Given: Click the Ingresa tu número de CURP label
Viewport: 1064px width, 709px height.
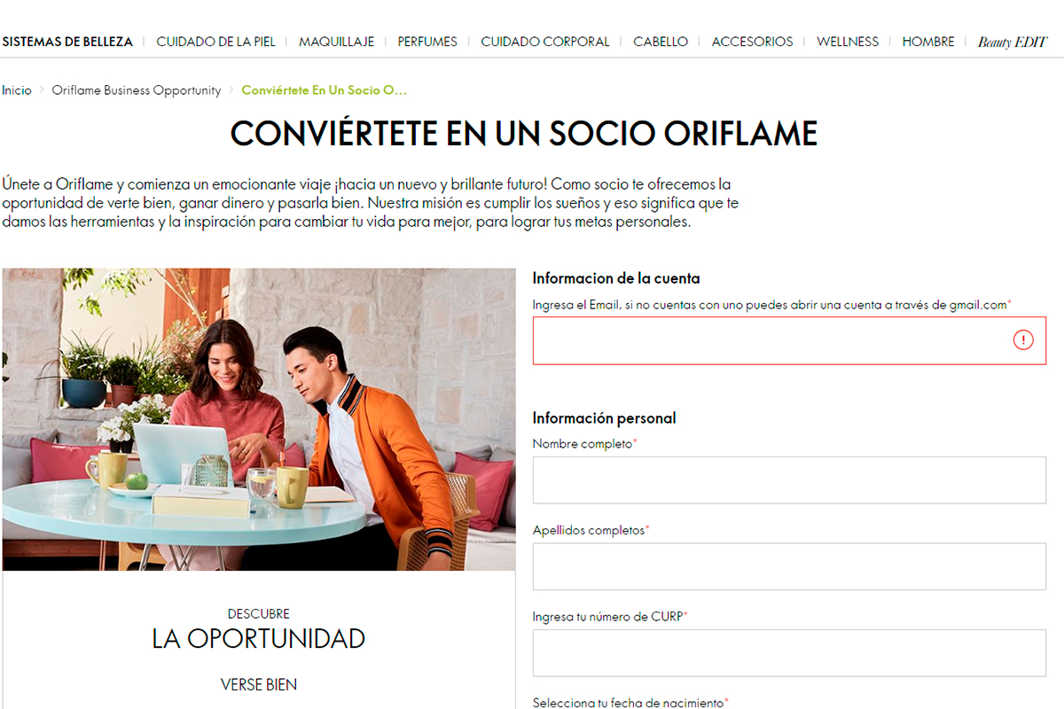Looking at the screenshot, I should coord(610,617).
